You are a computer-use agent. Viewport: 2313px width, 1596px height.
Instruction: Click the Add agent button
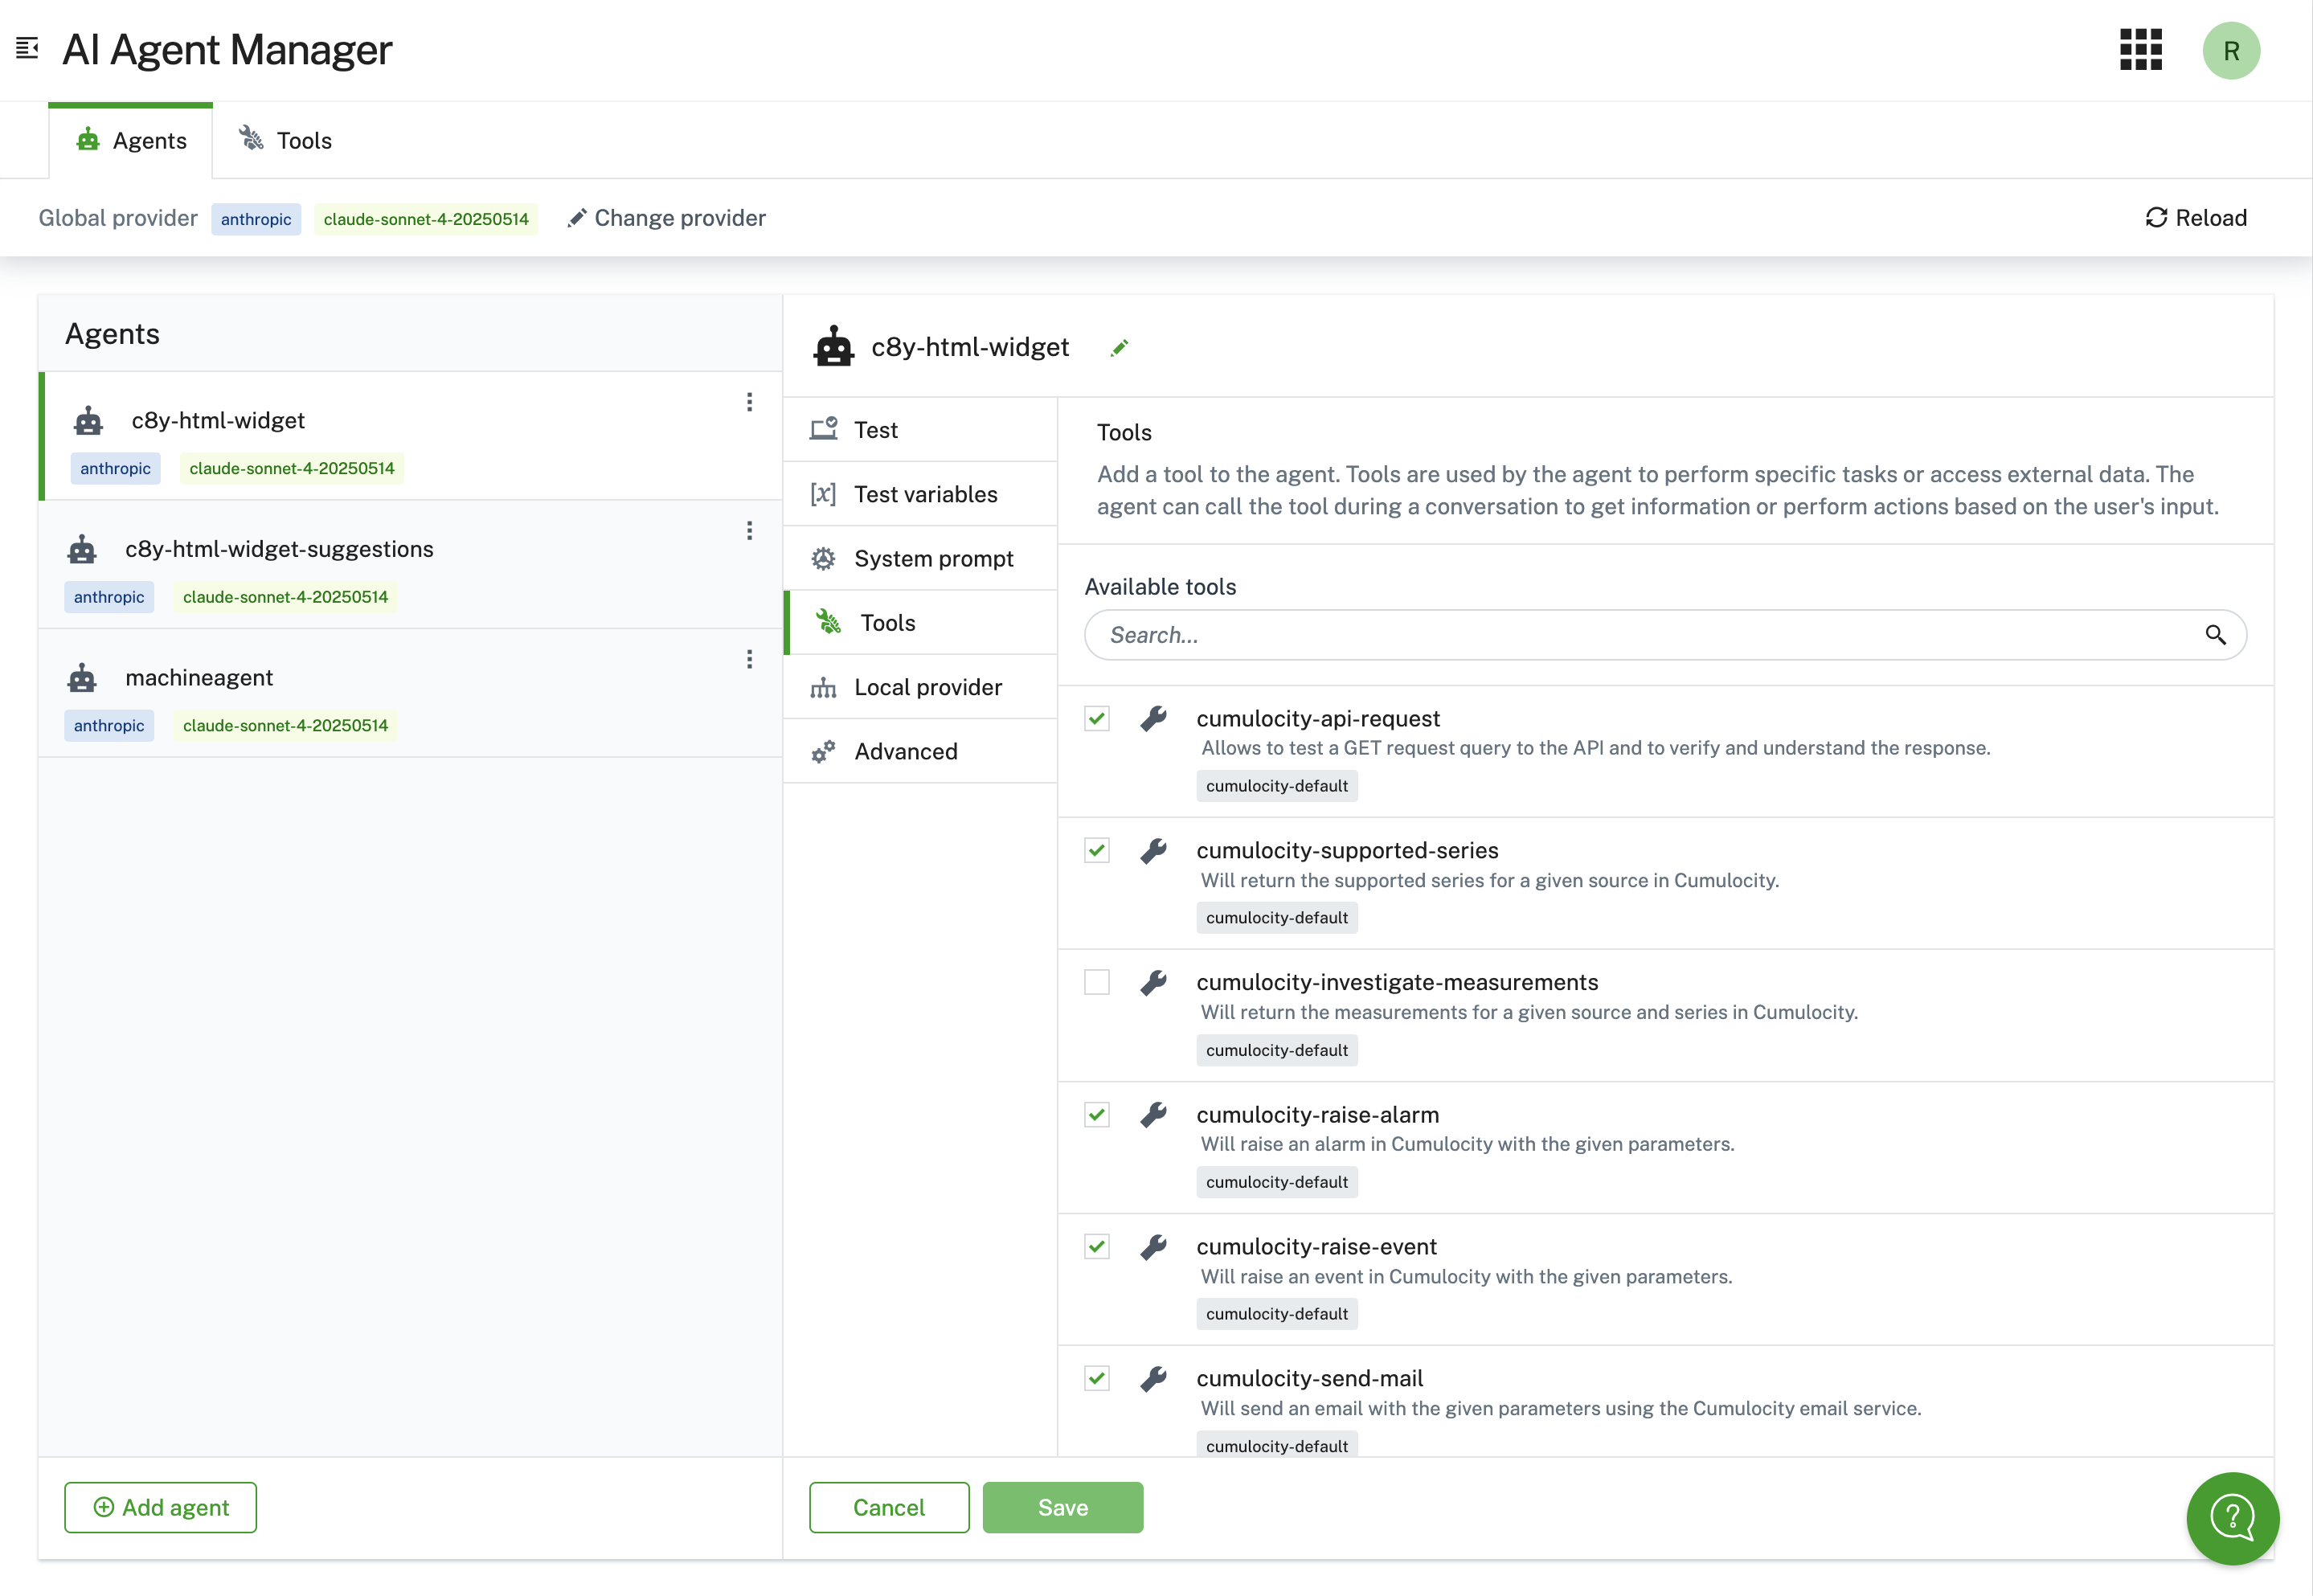(x=161, y=1507)
